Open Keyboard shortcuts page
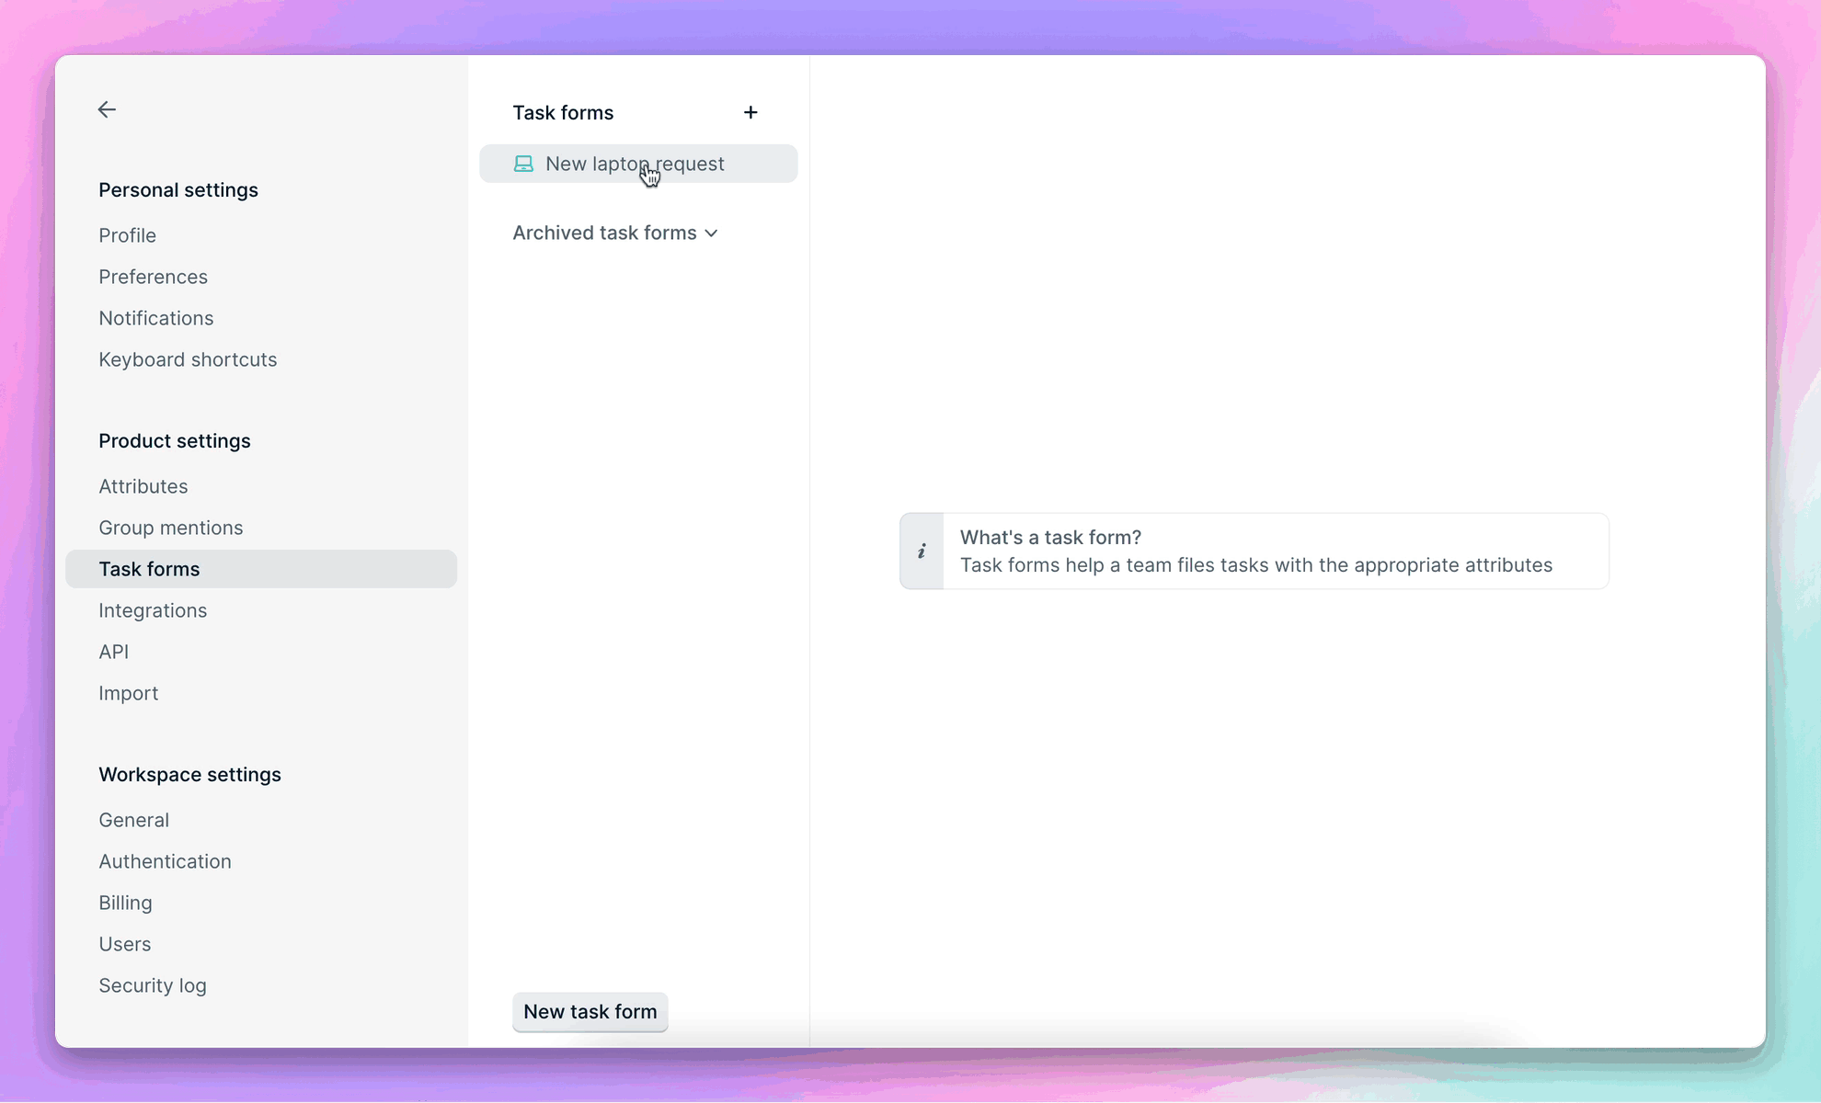1821x1103 pixels. [x=188, y=359]
